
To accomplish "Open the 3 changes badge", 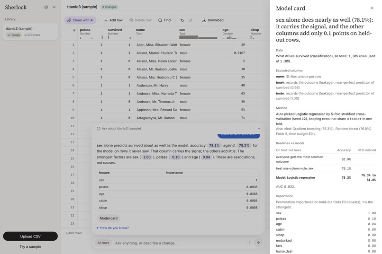I will click(x=109, y=7).
